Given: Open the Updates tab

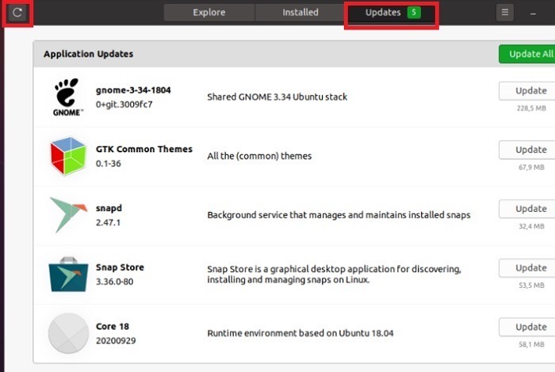Looking at the screenshot, I should click(x=392, y=13).
